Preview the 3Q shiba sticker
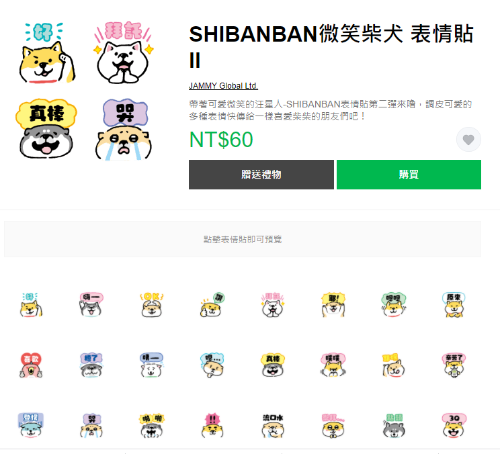 (x=454, y=425)
